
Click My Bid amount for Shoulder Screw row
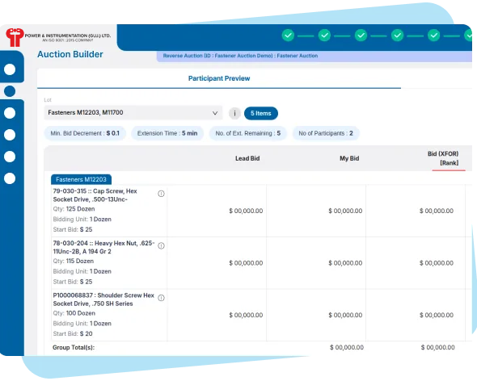(345, 315)
